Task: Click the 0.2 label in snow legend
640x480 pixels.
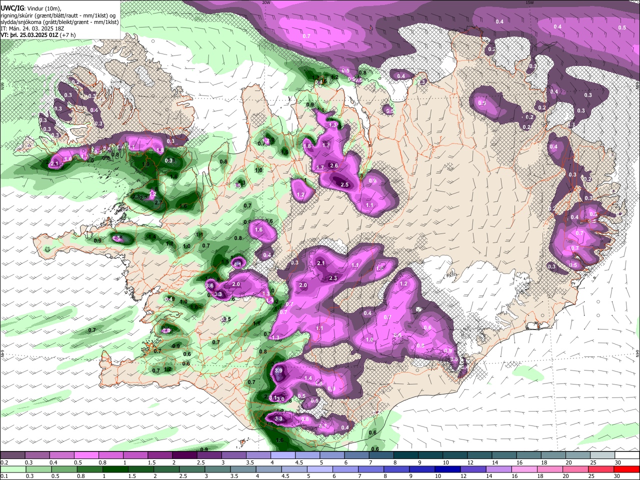Action: point(4,462)
